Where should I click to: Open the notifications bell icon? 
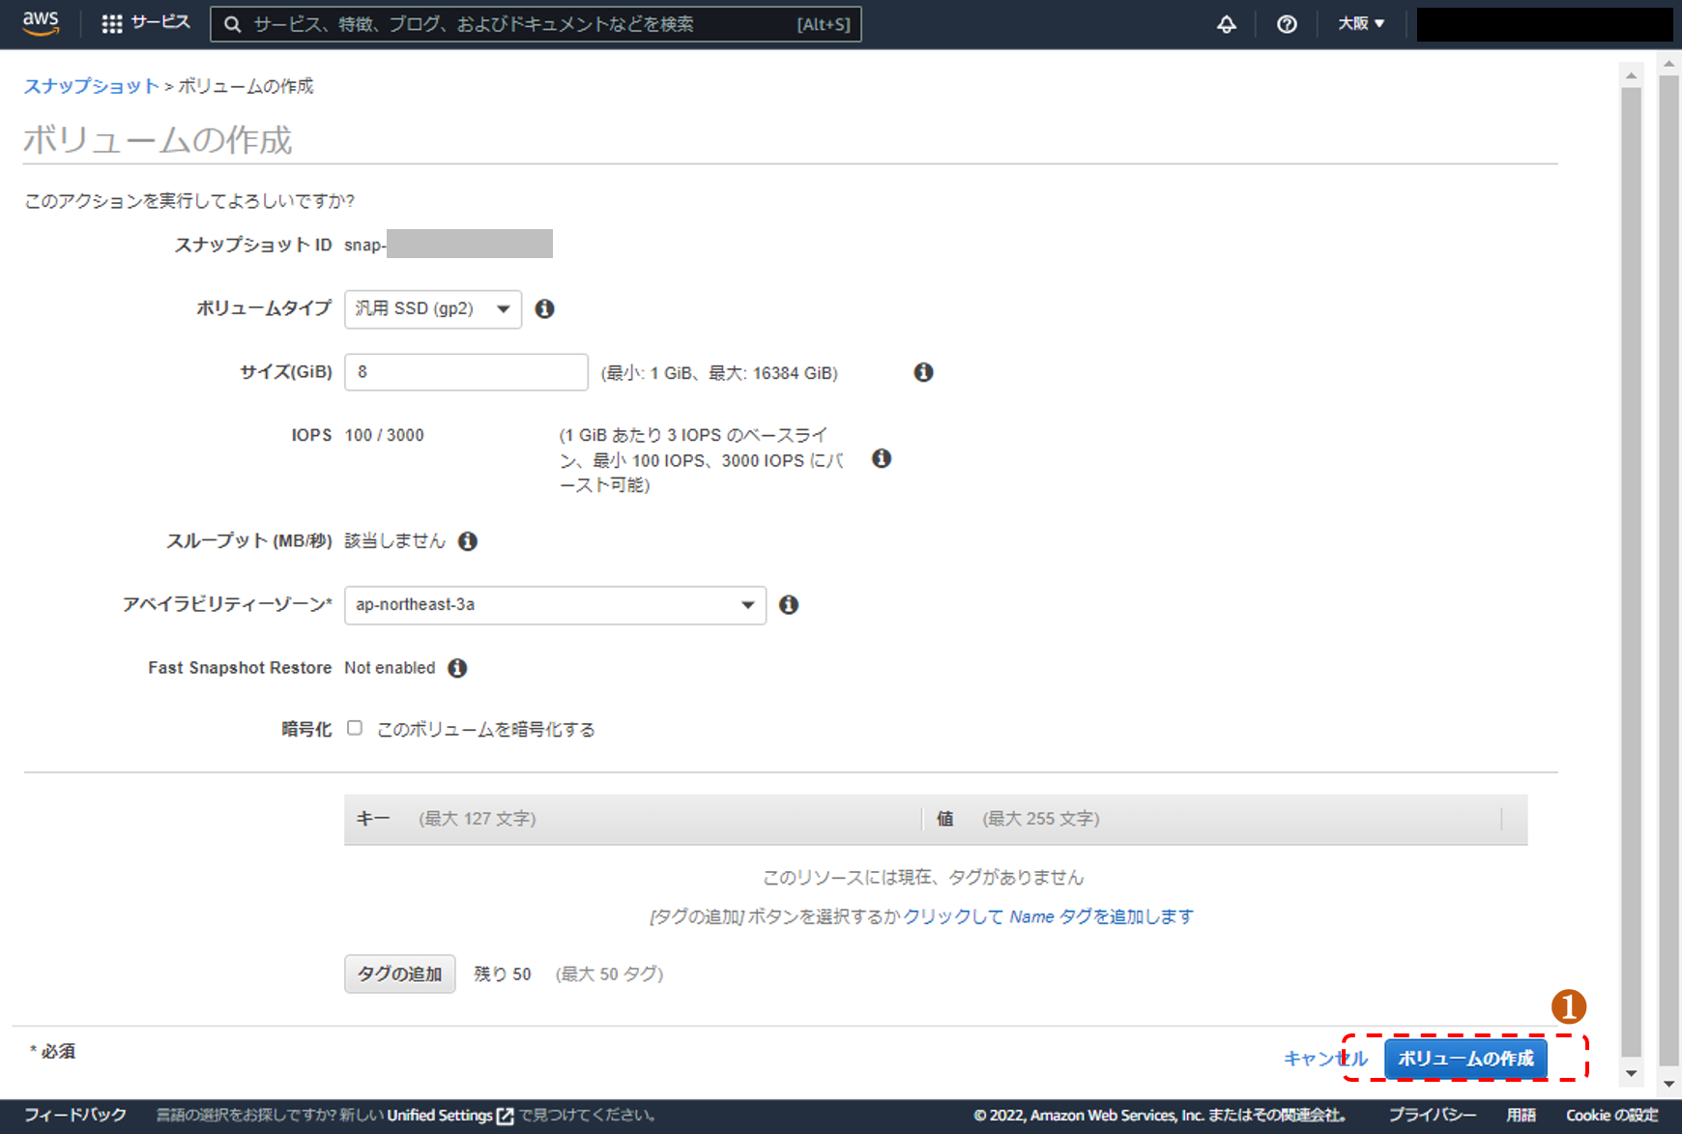(x=1226, y=24)
